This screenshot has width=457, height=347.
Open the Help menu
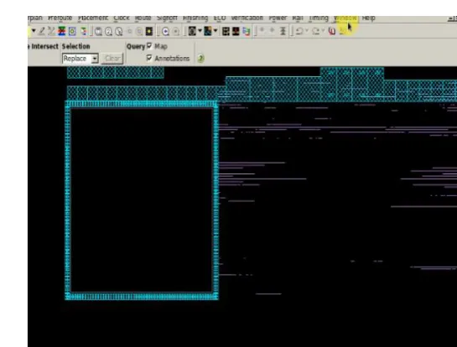click(x=368, y=18)
